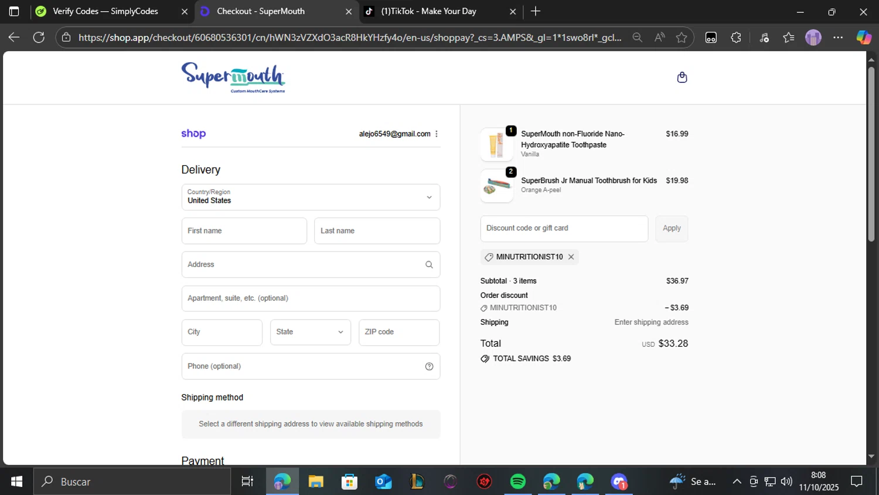The image size is (879, 495).
Task: Open Outlook from taskbar
Action: click(x=383, y=482)
